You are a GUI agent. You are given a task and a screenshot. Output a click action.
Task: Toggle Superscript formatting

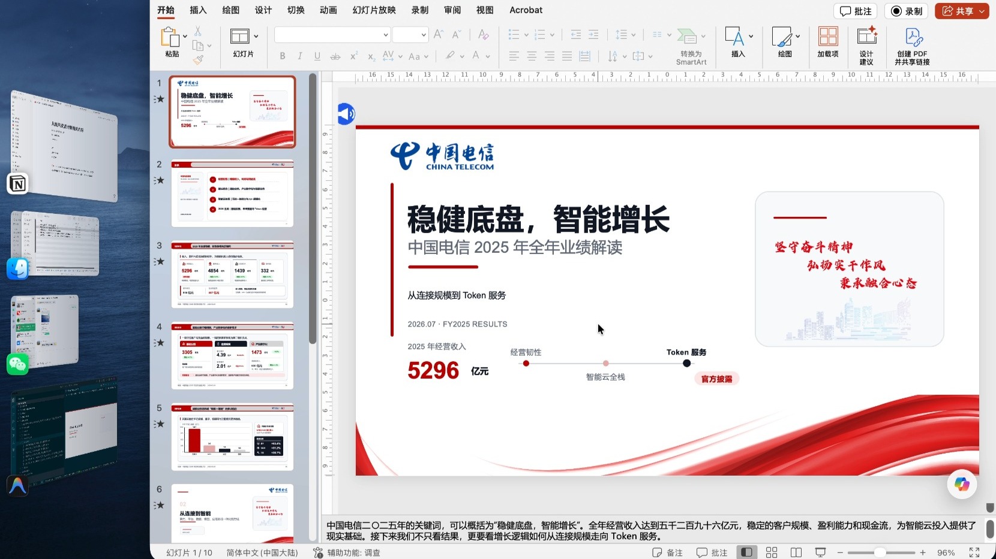point(353,56)
